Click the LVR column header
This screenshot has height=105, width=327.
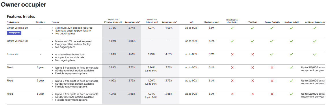(x=191, y=22)
